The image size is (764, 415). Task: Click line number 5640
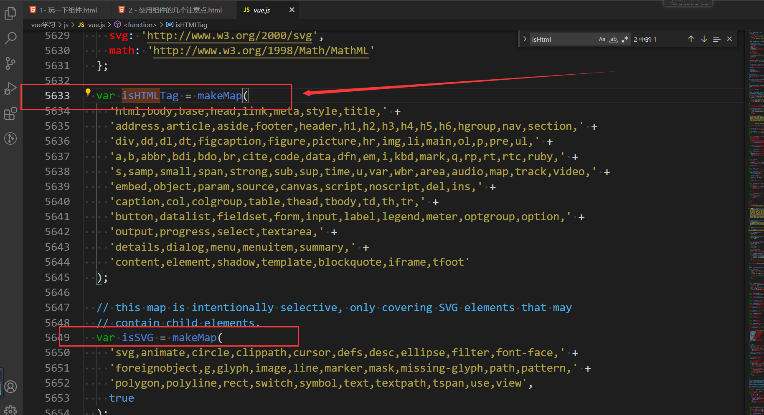pyautogui.click(x=57, y=201)
